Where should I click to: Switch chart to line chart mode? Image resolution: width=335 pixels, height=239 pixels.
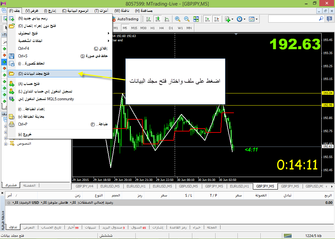(167, 19)
